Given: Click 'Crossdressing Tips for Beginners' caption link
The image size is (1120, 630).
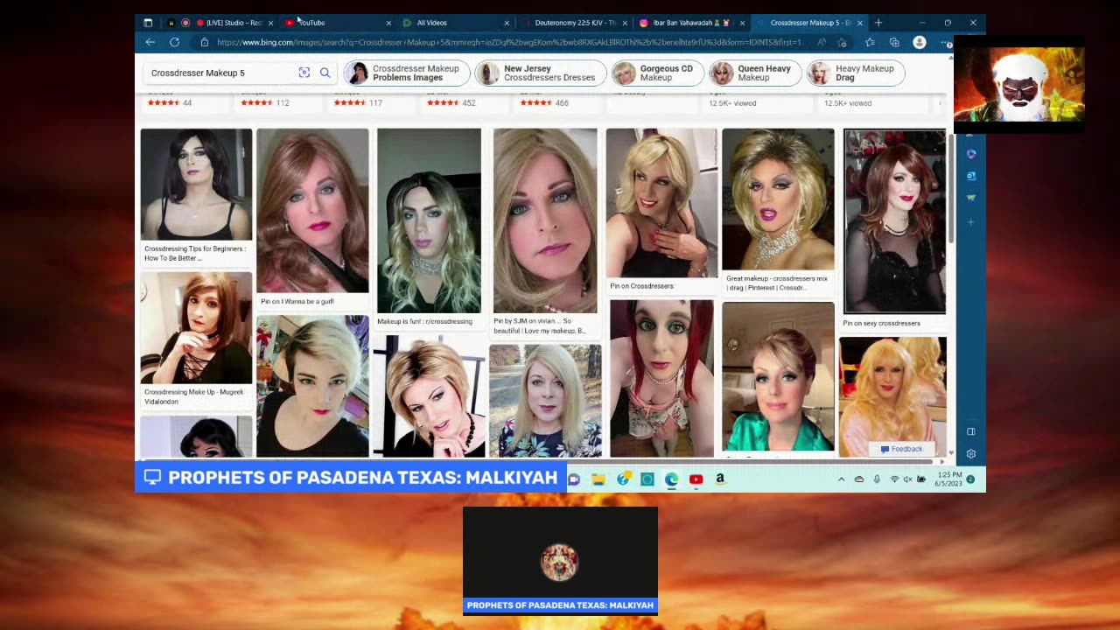Looking at the screenshot, I should (195, 254).
